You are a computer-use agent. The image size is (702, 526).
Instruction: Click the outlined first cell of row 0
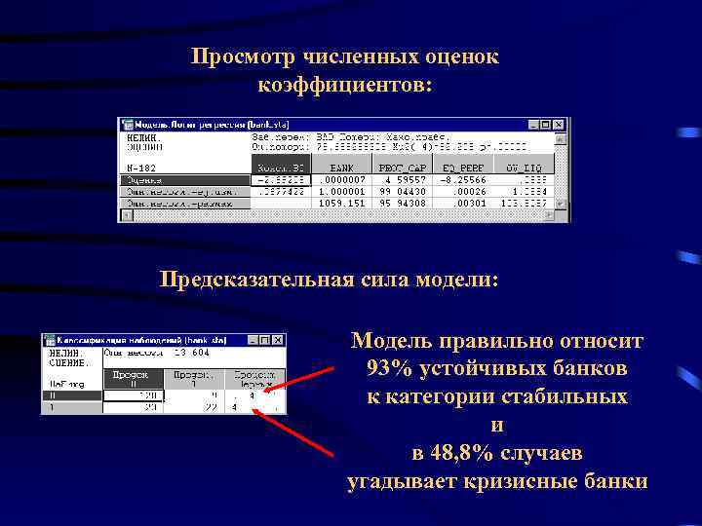134,395
